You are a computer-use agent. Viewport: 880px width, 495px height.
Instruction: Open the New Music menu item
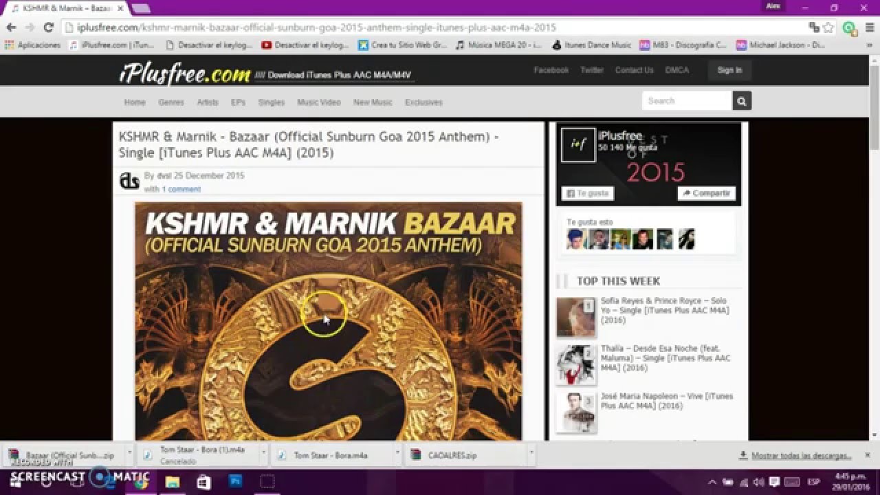pos(373,102)
